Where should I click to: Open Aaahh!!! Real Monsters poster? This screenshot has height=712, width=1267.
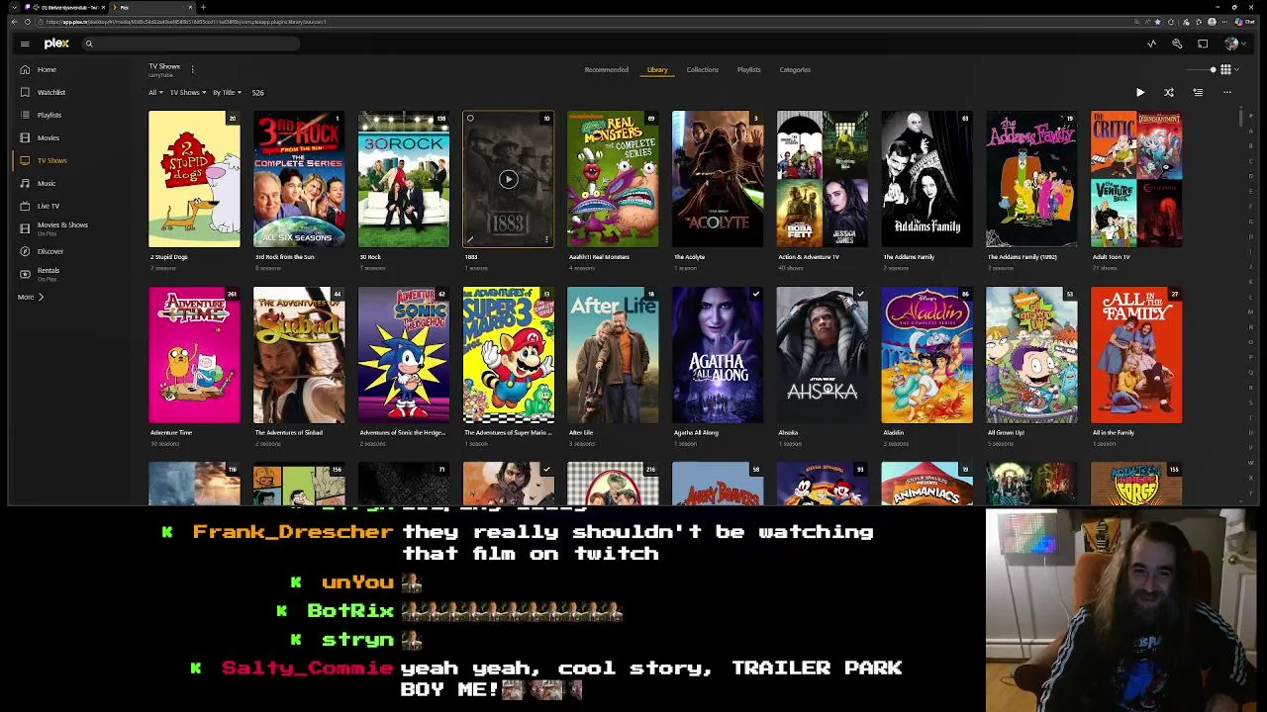click(x=613, y=179)
